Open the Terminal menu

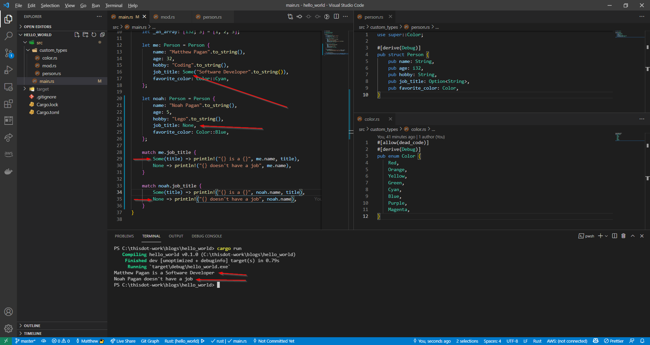coord(114,5)
